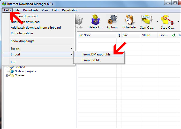Select the Import menu entry
The width and height of the screenshot is (181, 129).
pyautogui.click(x=38, y=54)
